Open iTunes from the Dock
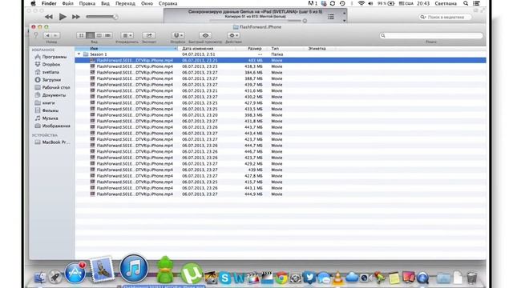Screen dimensions: 513x288 [x=134, y=269]
